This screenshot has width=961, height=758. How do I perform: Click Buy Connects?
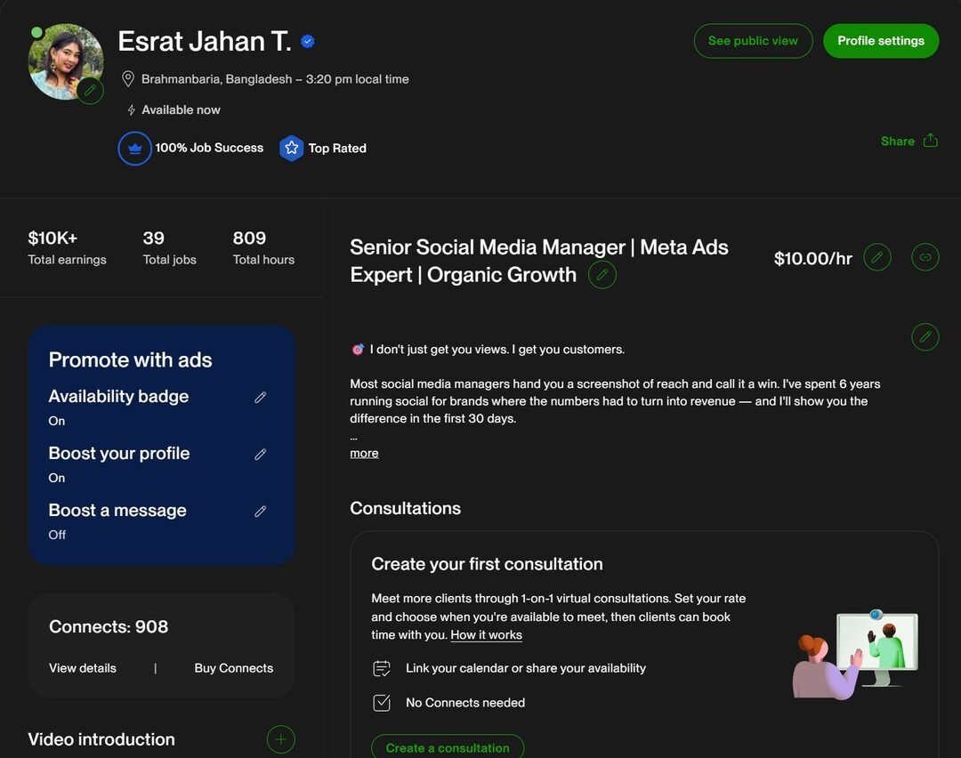[233, 668]
